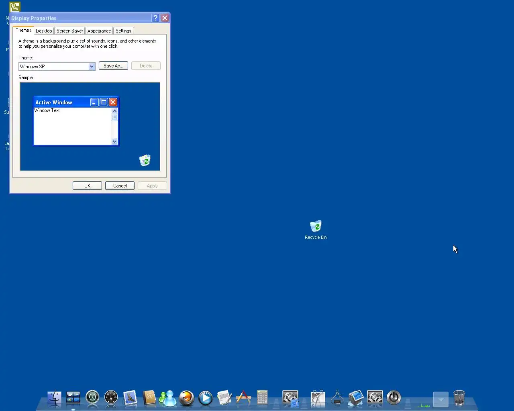Open the Finder icon in the dock
This screenshot has height=411, width=514.
tap(54, 398)
